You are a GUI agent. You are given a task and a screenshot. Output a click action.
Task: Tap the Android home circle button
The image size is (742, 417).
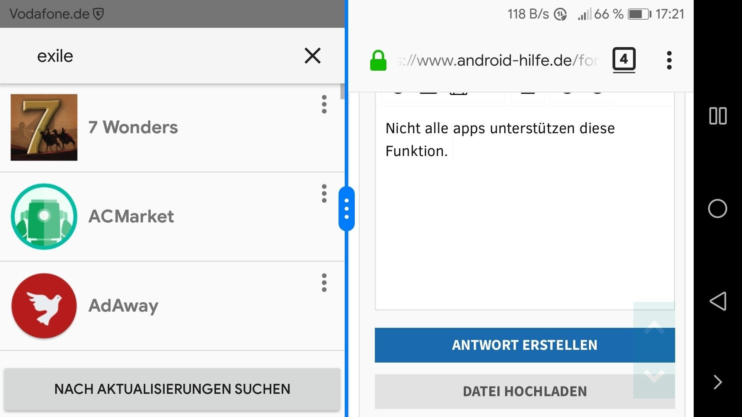[718, 208]
